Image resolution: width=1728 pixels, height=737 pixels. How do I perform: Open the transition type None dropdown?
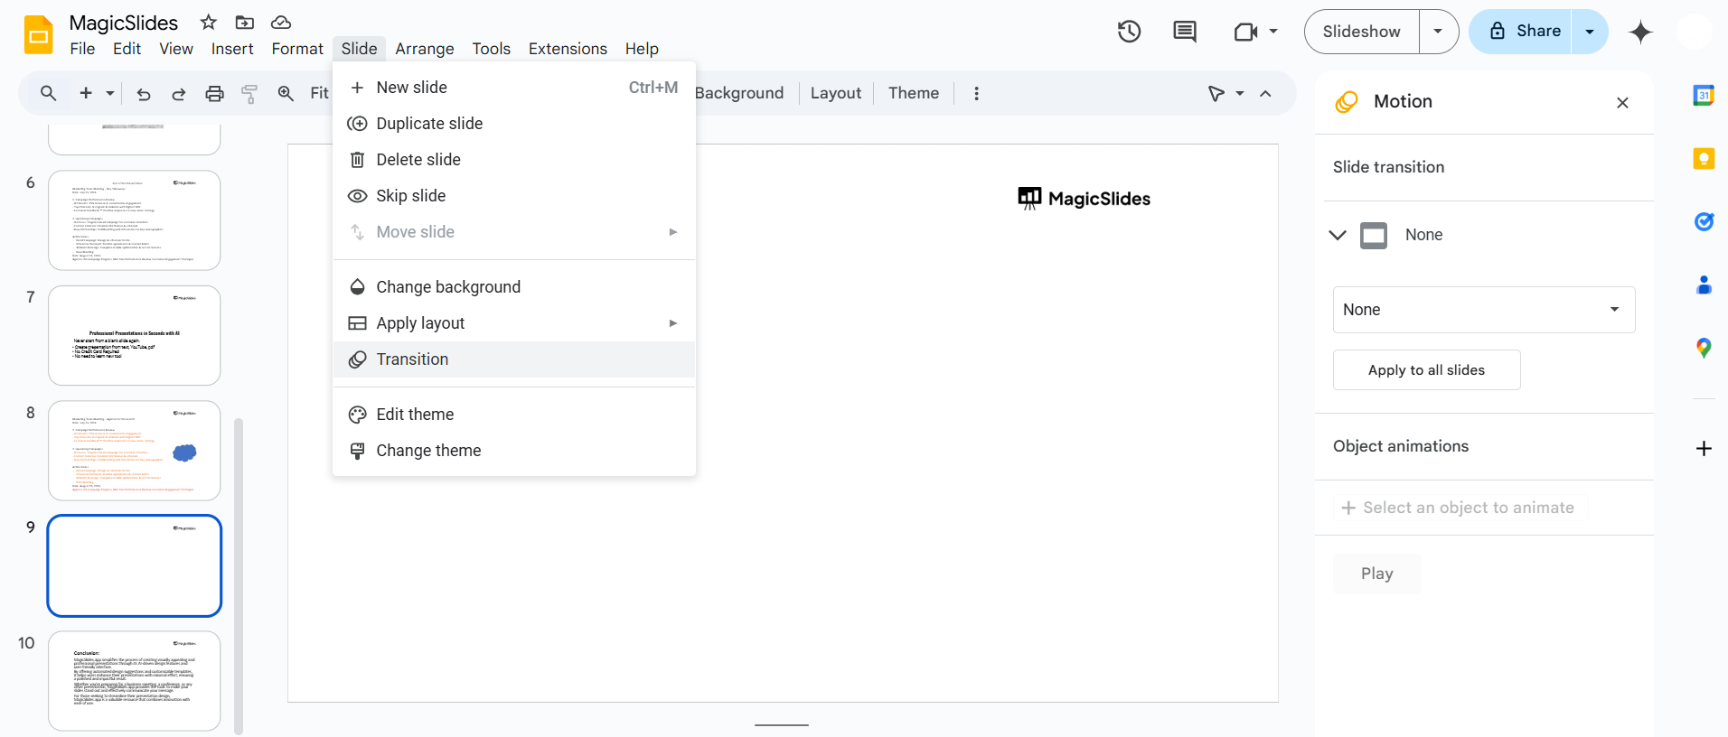(1483, 310)
